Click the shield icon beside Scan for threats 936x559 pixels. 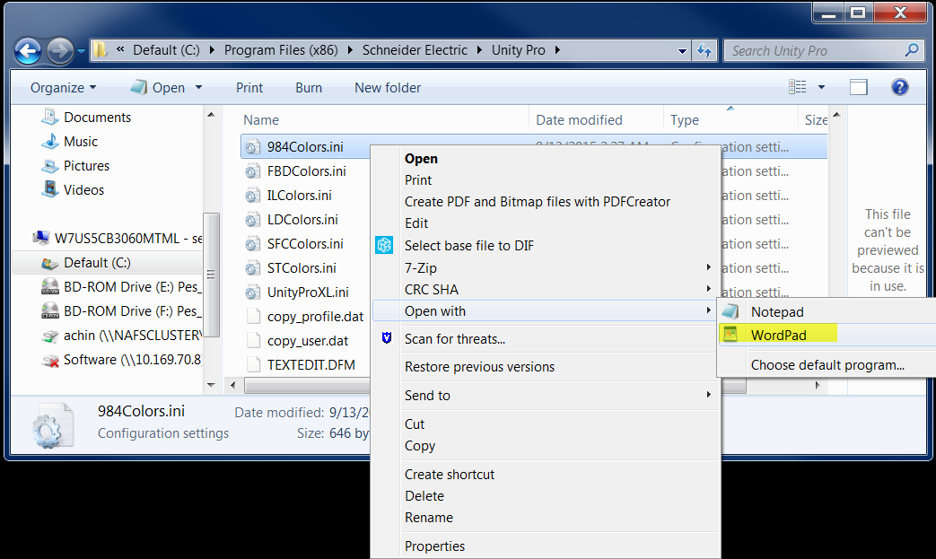click(386, 338)
